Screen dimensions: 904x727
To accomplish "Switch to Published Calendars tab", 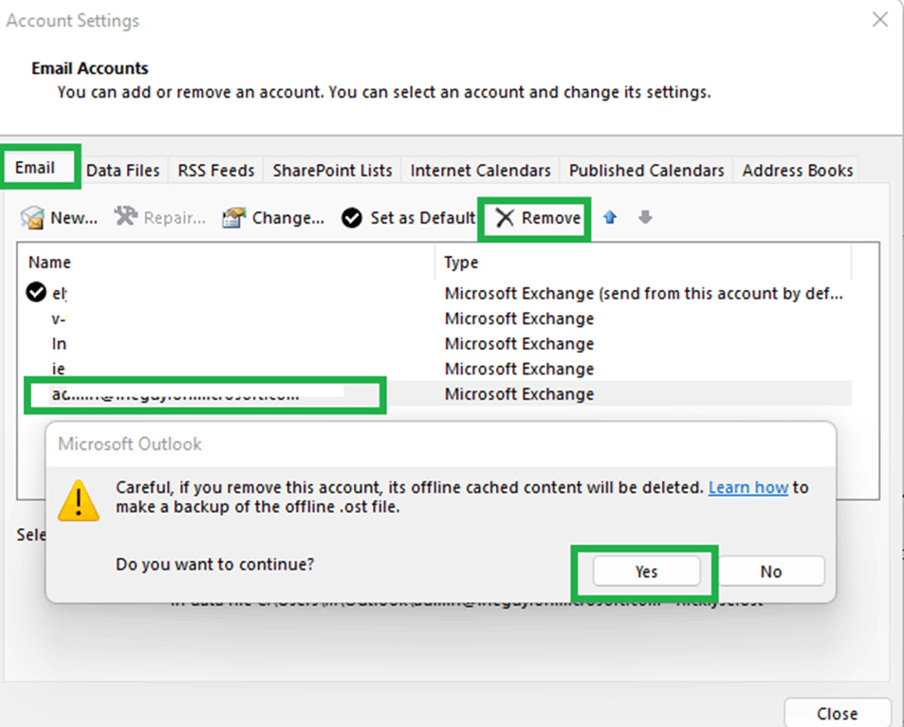I will pos(647,171).
